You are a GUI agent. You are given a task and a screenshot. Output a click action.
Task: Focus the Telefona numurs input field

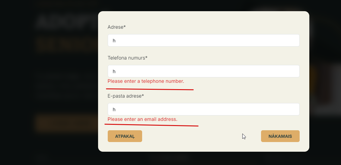coord(203,71)
